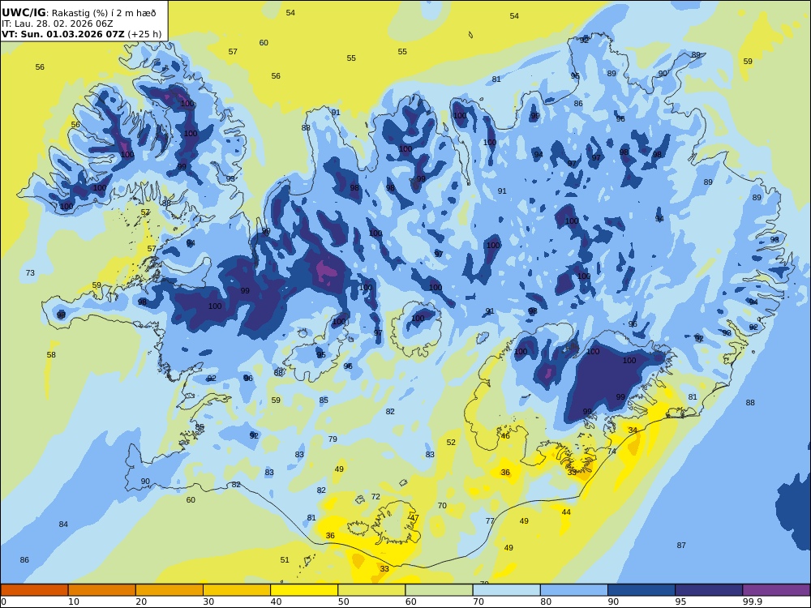The height and width of the screenshot is (608, 811).
Task: Click the "46" humidity value on the map
Action: (x=505, y=436)
